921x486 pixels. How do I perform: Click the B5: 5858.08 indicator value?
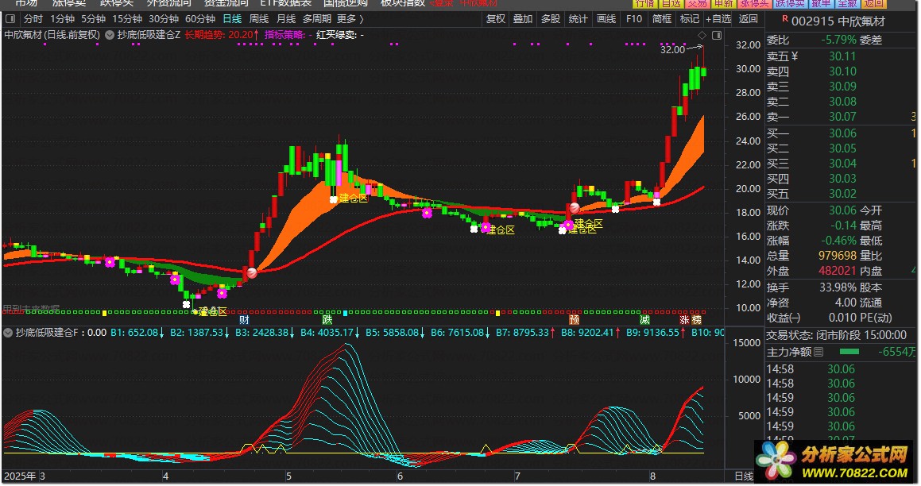pyautogui.click(x=395, y=333)
